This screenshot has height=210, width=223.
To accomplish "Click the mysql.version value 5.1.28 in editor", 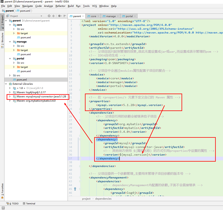I will tap(129, 105).
